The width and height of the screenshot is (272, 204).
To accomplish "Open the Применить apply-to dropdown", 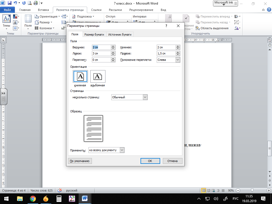I will point(122,150).
